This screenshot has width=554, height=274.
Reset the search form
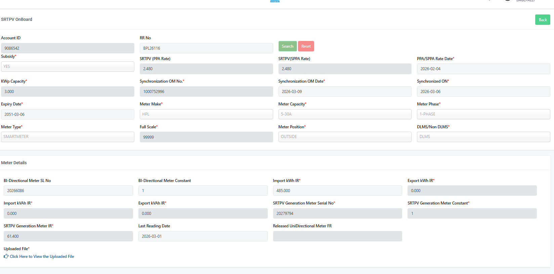[306, 46]
